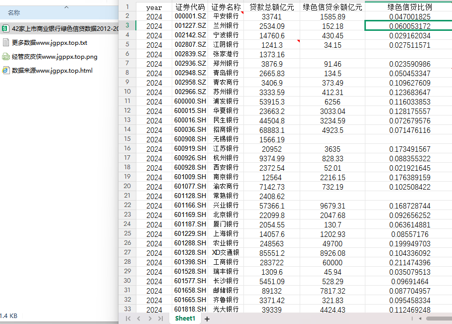Click cell value 89132
Screen dimensions: 452x324
click(x=272, y=291)
